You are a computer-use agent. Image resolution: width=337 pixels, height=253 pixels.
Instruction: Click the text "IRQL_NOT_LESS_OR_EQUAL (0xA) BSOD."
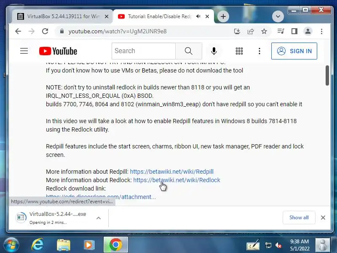pos(99,96)
